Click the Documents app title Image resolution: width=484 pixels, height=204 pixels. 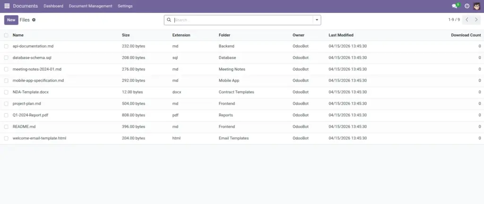click(26, 6)
